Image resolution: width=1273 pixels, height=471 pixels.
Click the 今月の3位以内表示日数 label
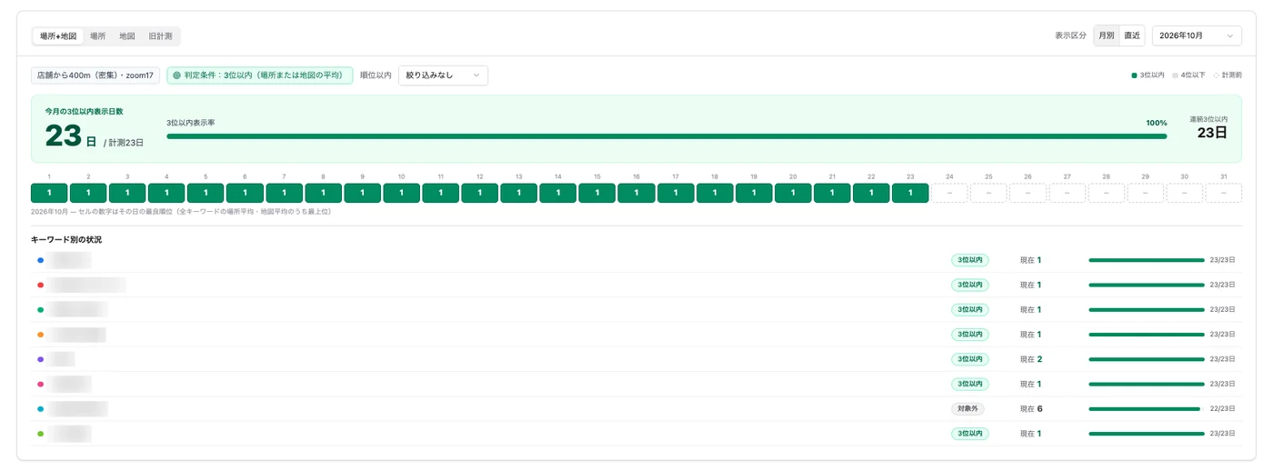tap(84, 111)
